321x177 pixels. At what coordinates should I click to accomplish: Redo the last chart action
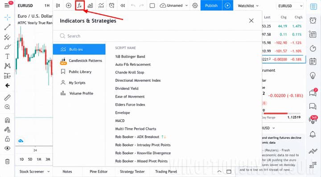click(x=141, y=5)
